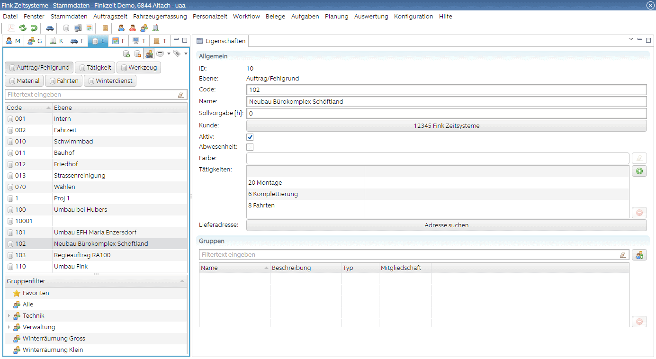Minimize the left list panel
The image size is (656, 359).
[177, 40]
